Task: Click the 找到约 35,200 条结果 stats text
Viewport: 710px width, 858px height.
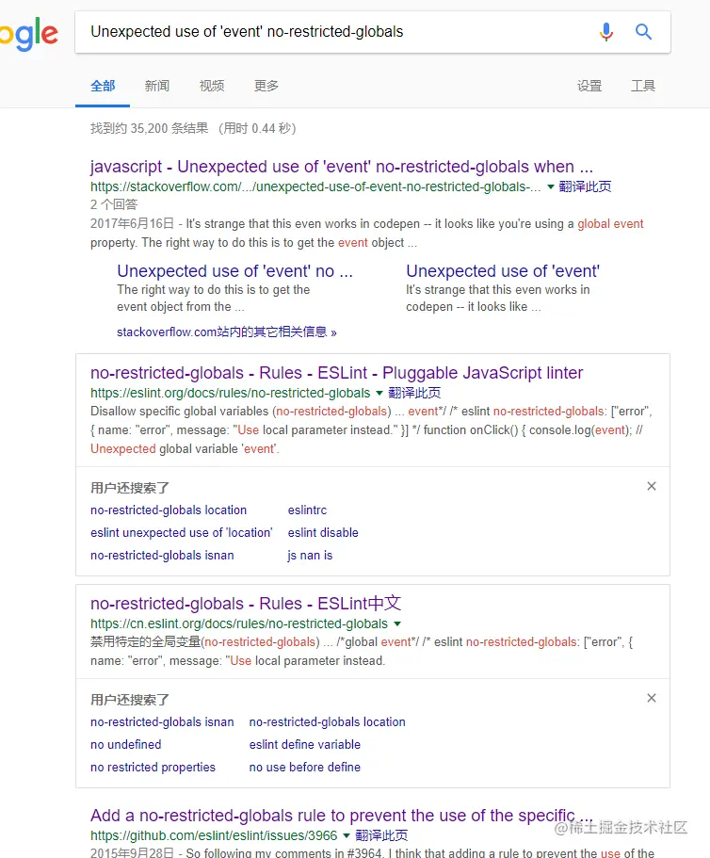Action: pyautogui.click(x=192, y=128)
